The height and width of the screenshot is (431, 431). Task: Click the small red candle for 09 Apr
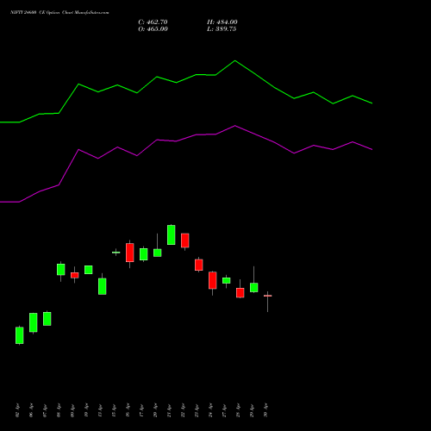(75, 275)
